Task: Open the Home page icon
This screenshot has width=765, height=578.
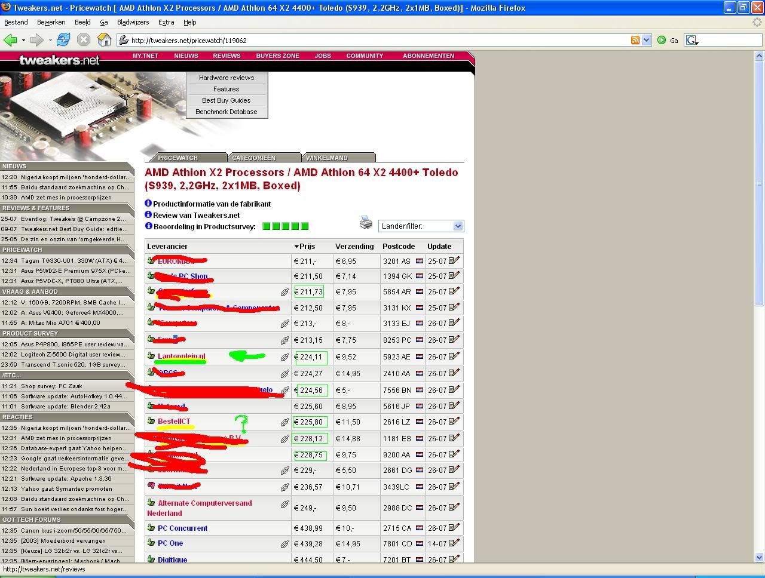Action: (104, 40)
